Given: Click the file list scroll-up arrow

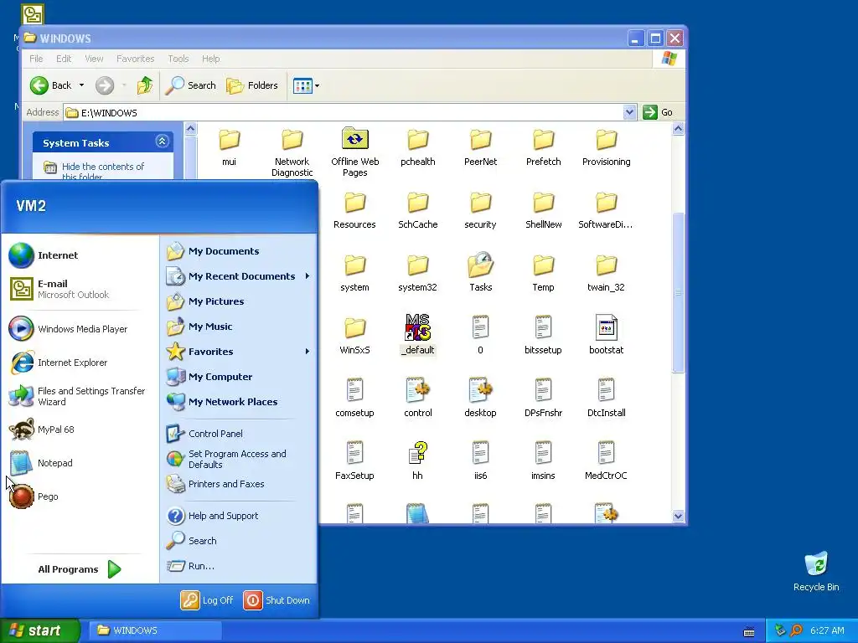Looking at the screenshot, I should 678,129.
